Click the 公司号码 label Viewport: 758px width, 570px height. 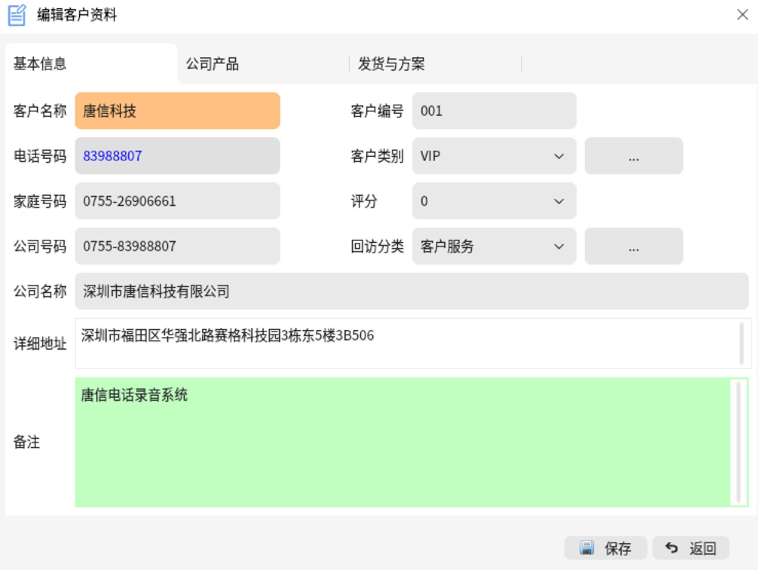click(40, 246)
